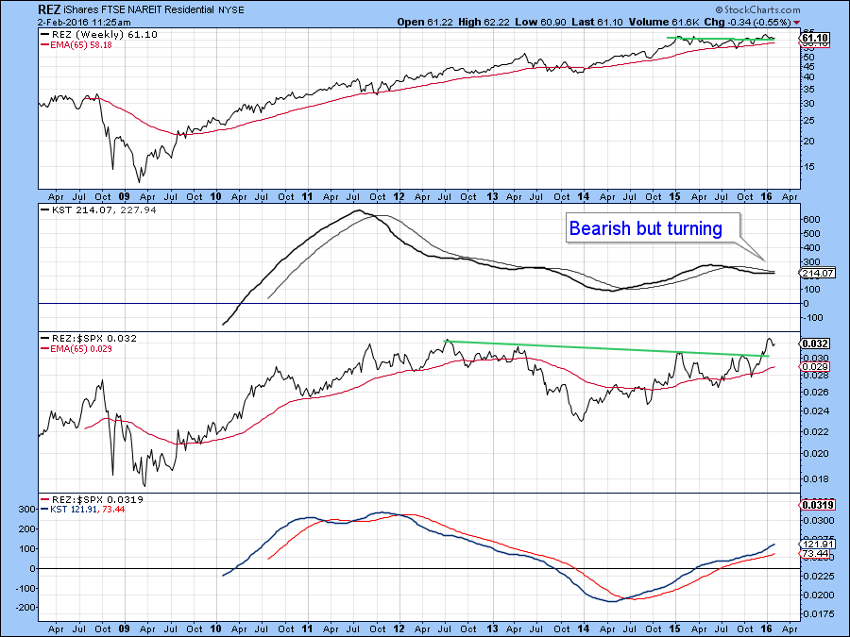Click the Chg -0.34 (-0.55%) value

(748, 23)
